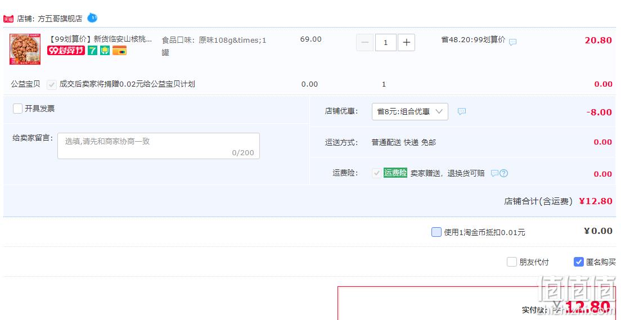Open comment icon next to 99划算价

tap(512, 42)
